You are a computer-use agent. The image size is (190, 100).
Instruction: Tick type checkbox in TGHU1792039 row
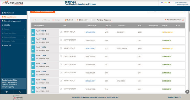(x=61, y=40)
